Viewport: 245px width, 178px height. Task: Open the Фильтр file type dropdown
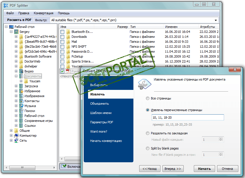[x=216, y=20]
